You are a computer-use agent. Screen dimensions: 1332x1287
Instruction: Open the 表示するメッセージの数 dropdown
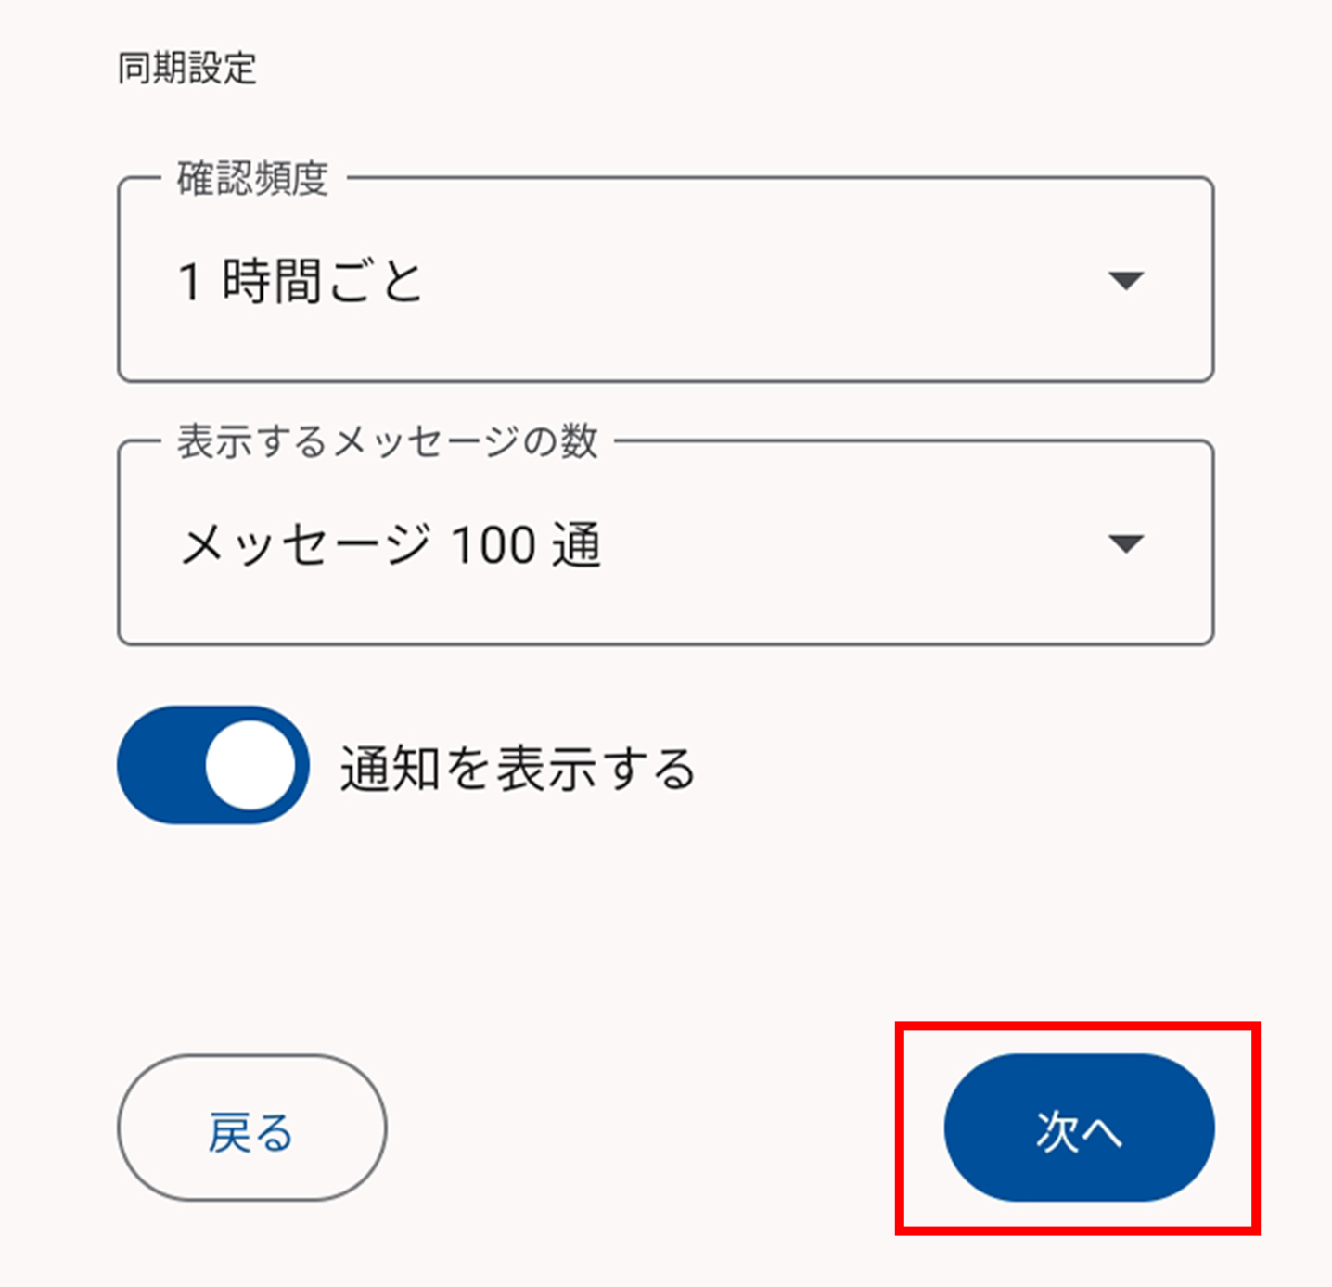(665, 543)
